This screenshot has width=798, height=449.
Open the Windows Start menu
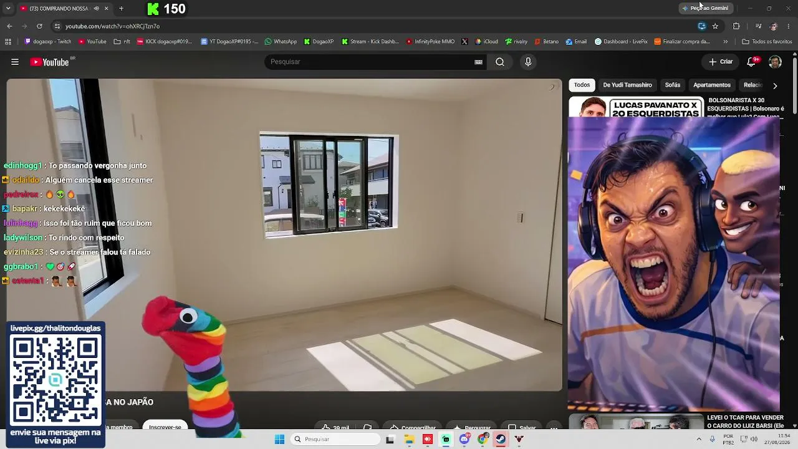280,439
